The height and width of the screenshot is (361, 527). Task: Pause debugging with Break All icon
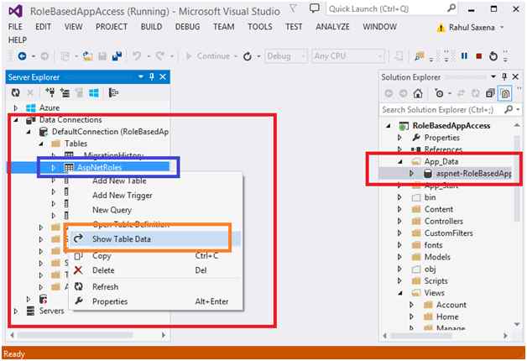tap(464, 56)
